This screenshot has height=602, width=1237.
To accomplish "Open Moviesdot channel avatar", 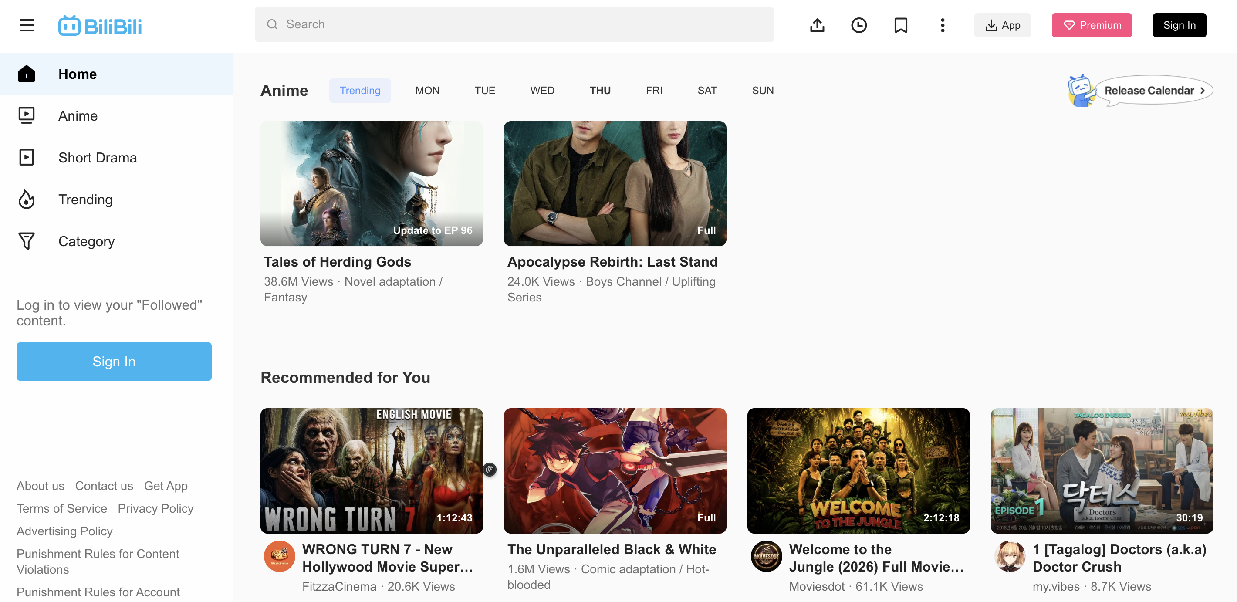I will [x=767, y=556].
